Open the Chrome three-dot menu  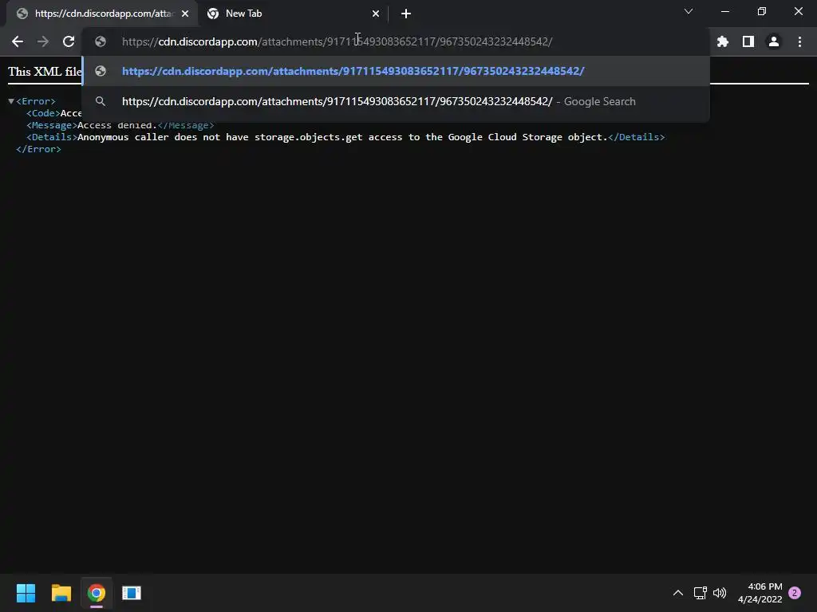pos(799,41)
